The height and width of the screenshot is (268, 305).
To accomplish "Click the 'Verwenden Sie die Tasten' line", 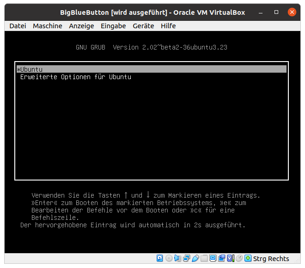I will (146, 195).
